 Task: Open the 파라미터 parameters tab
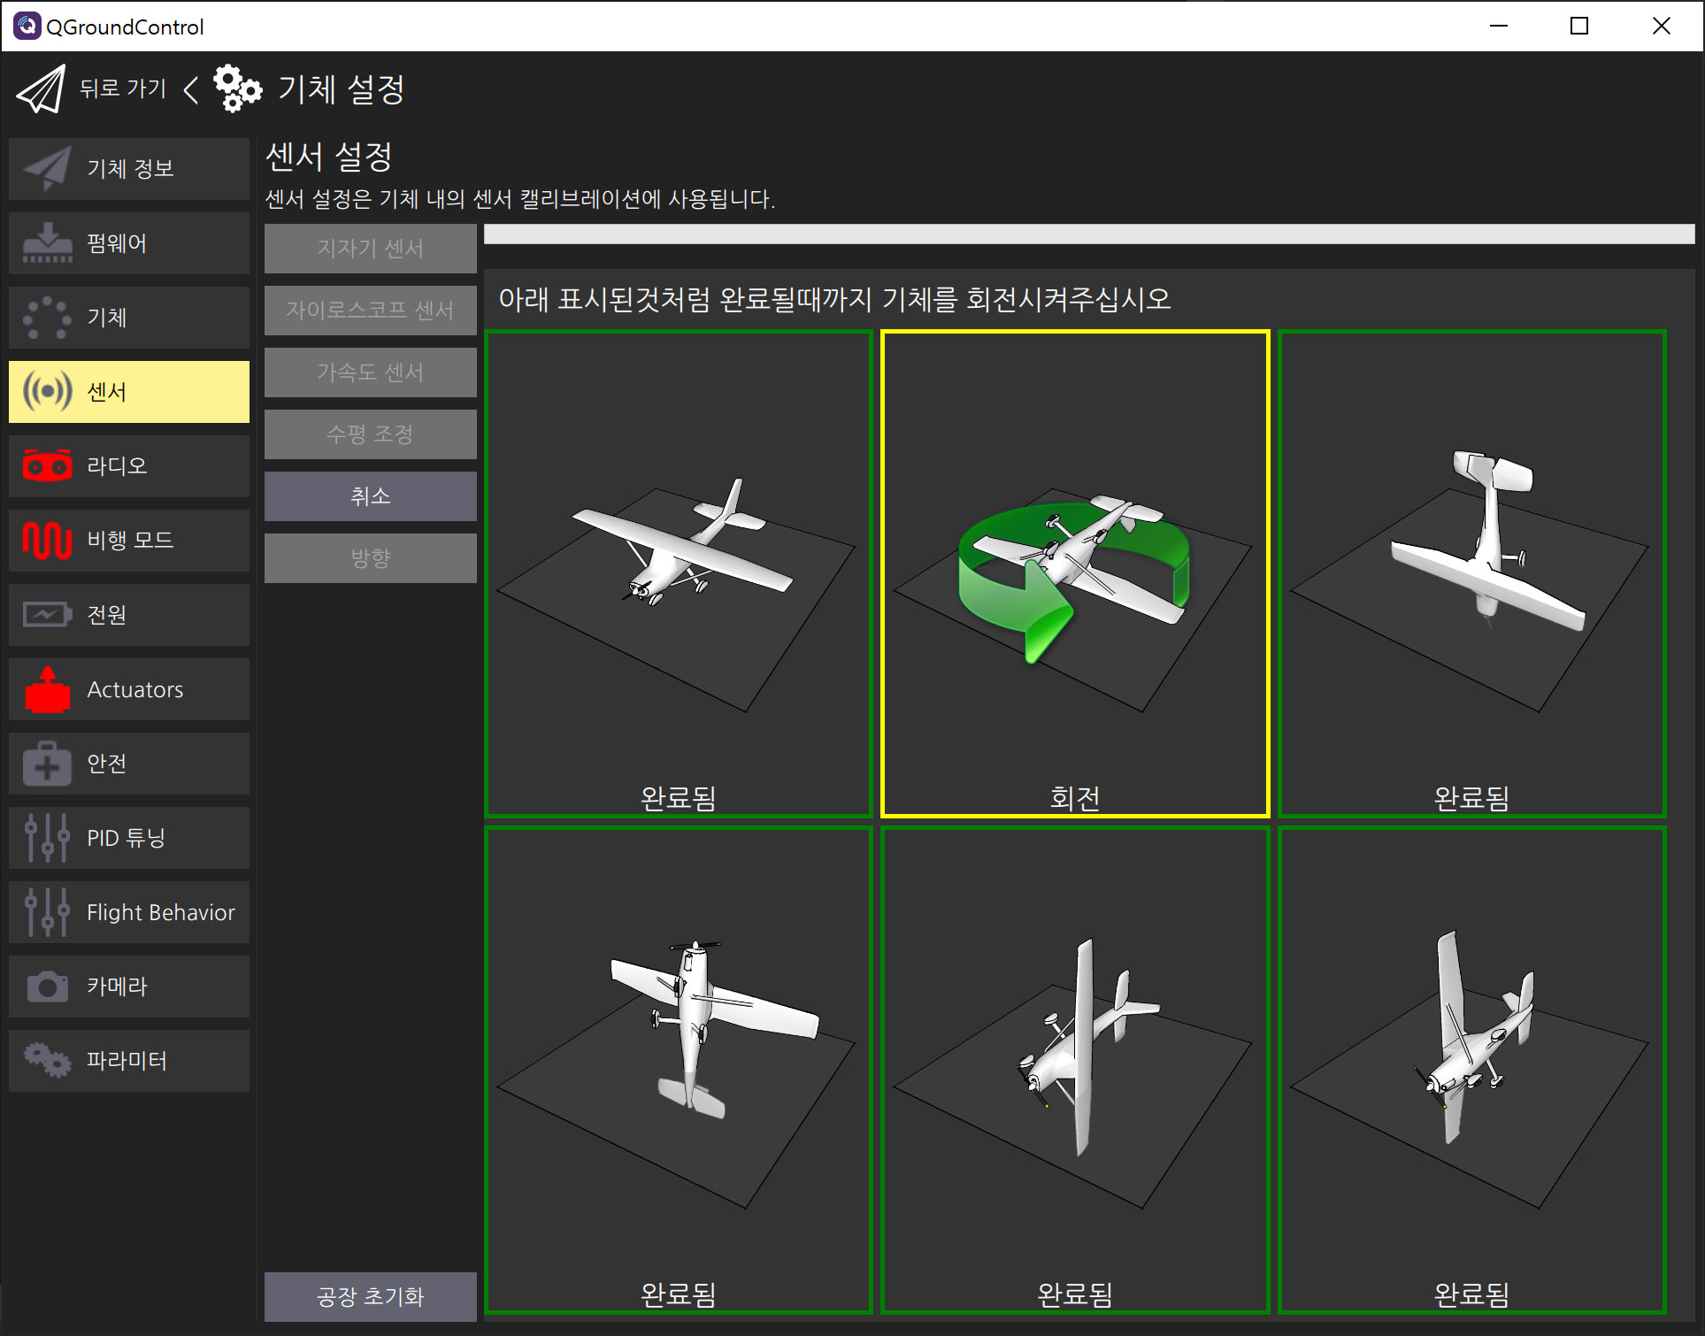[129, 1061]
